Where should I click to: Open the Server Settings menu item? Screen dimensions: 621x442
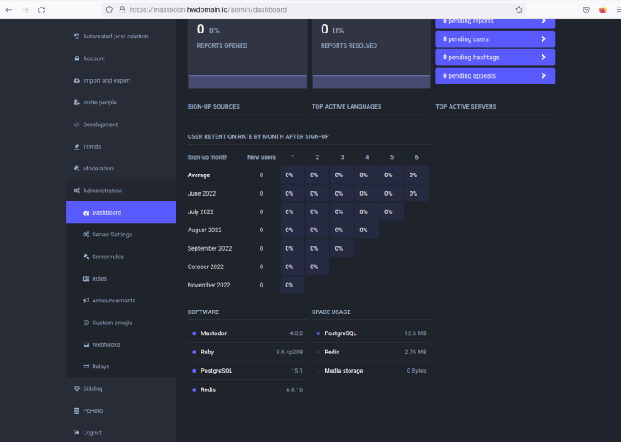point(111,235)
